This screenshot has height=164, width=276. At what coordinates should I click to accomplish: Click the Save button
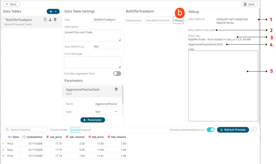tap(249, 4)
